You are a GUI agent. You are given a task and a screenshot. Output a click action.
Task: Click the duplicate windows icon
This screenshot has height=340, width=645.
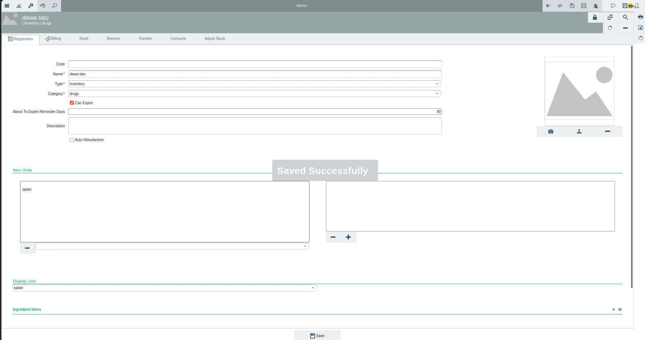610,17
